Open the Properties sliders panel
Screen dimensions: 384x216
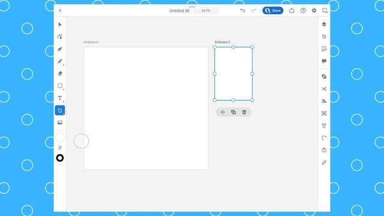[324, 37]
